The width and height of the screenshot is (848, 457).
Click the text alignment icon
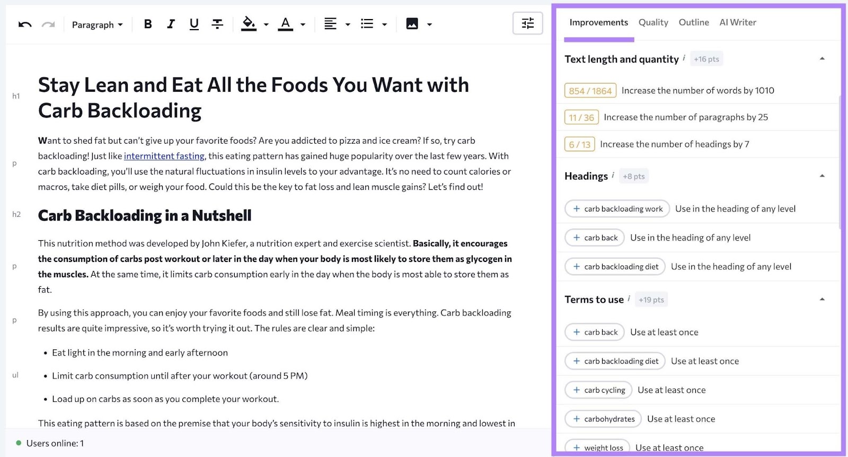point(330,24)
